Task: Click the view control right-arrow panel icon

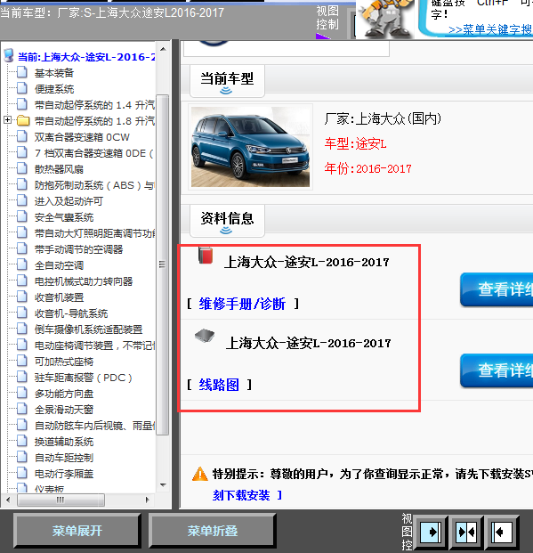Action: [431, 532]
